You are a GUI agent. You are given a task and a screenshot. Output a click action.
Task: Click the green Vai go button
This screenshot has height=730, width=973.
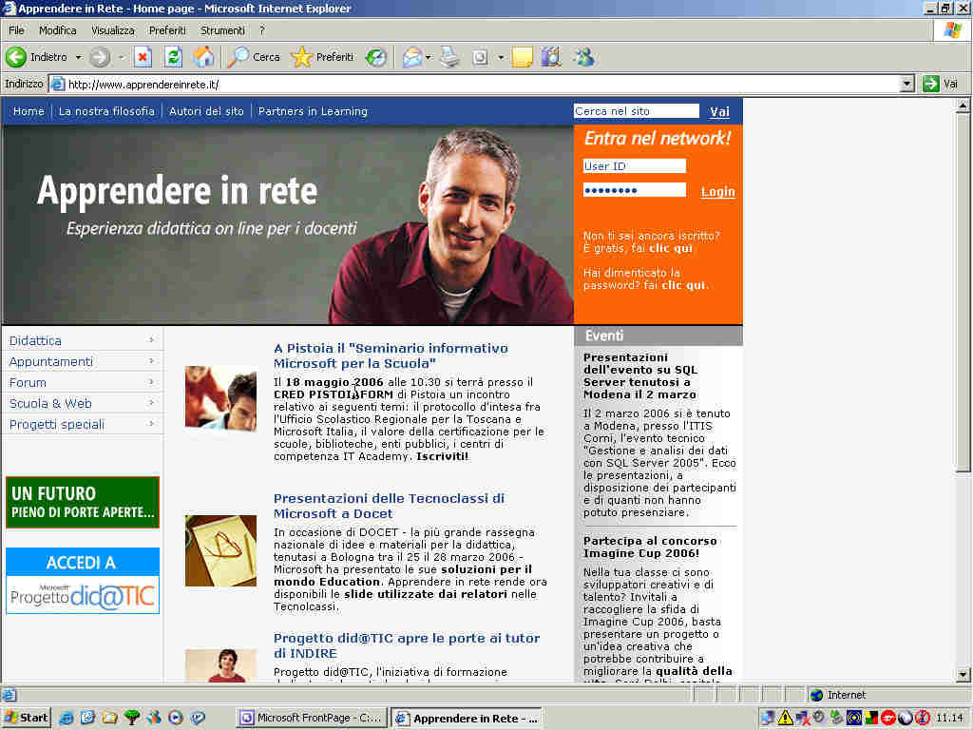(941, 84)
